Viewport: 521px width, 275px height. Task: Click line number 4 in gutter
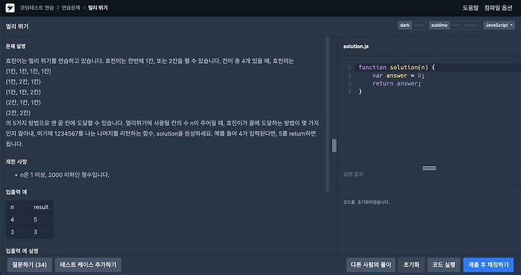(349, 91)
